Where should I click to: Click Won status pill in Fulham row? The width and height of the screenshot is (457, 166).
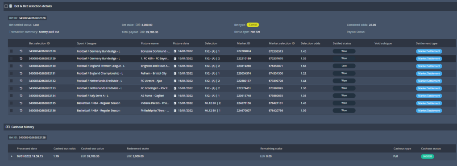coord(344,73)
